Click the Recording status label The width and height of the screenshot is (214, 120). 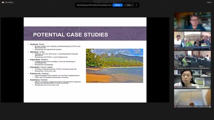tap(9, 2)
